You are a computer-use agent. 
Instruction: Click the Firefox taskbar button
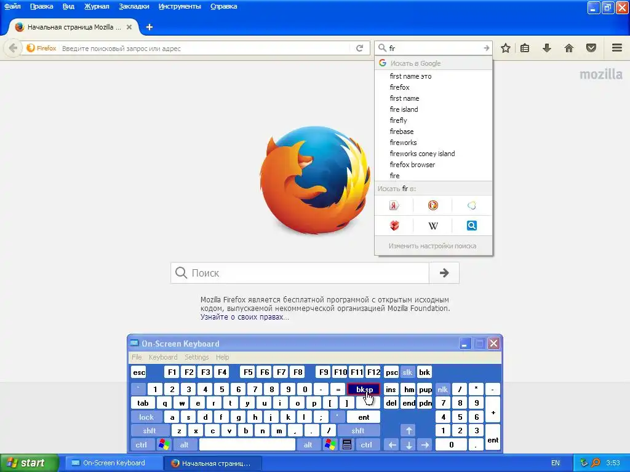click(x=213, y=463)
